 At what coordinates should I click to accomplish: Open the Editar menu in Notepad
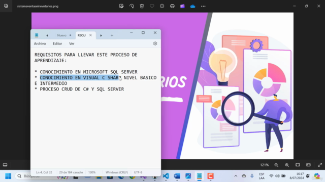(x=57, y=43)
